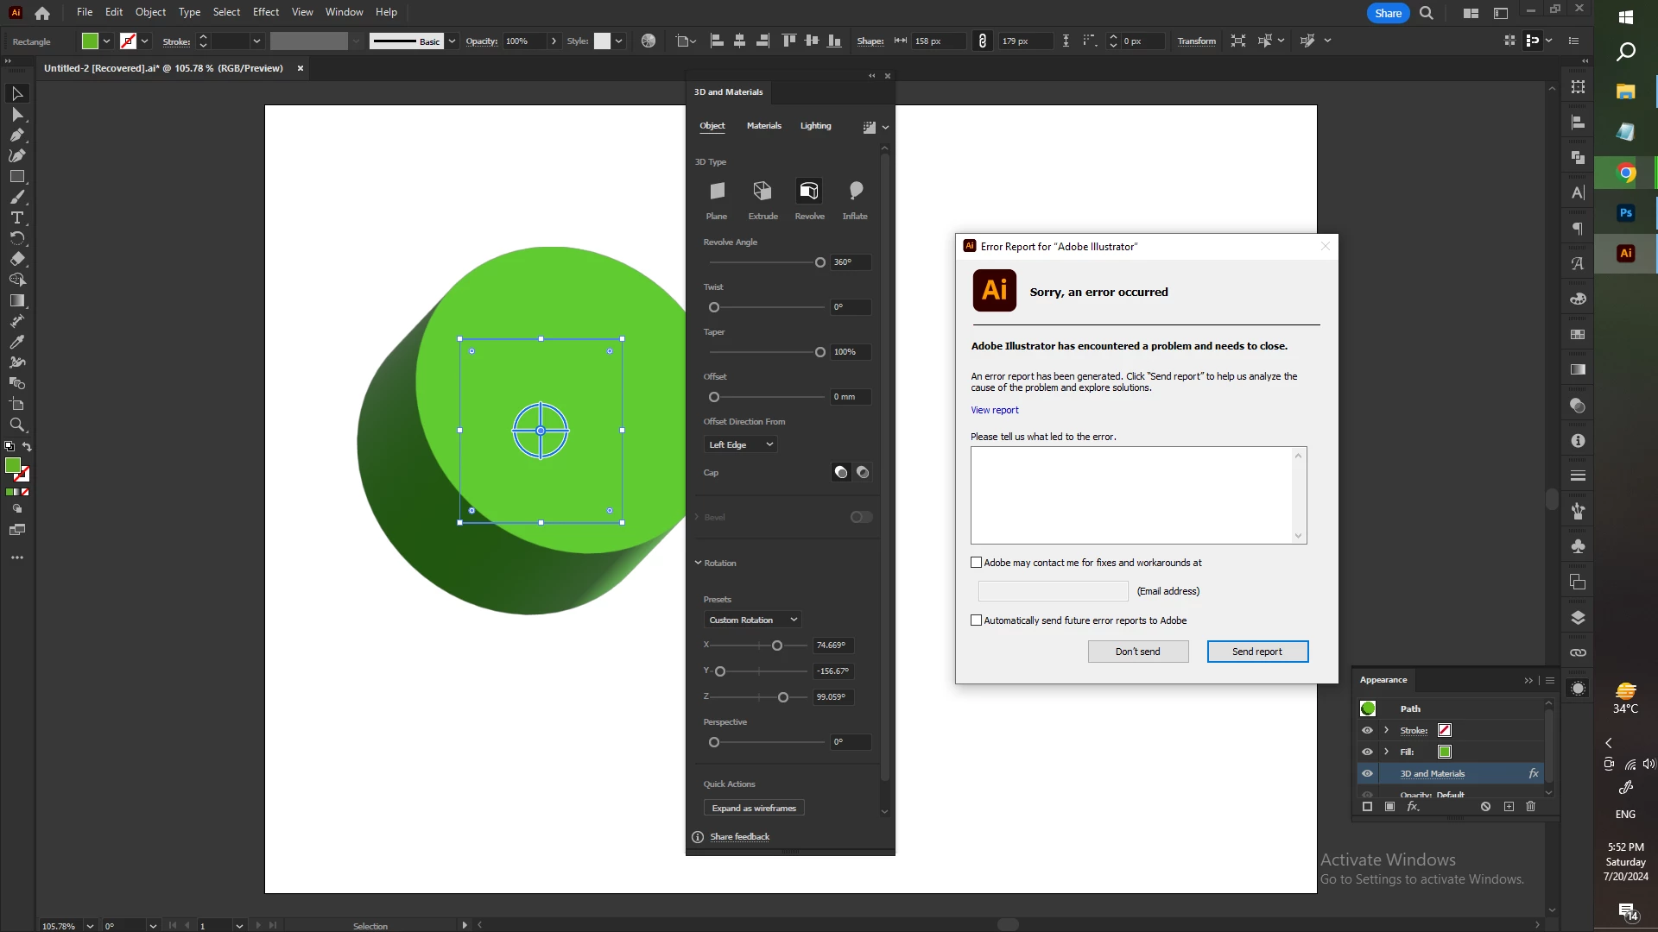The width and height of the screenshot is (1658, 932).
Task: Open Offset Direction Left Edge dropdown
Action: pyautogui.click(x=741, y=444)
